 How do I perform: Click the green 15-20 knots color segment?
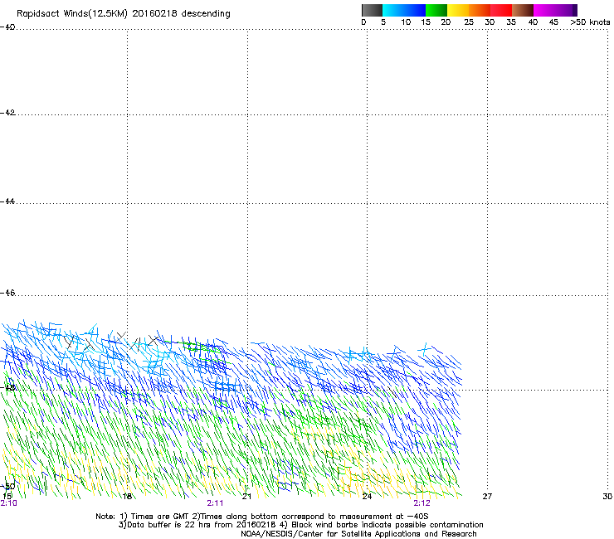tap(436, 10)
